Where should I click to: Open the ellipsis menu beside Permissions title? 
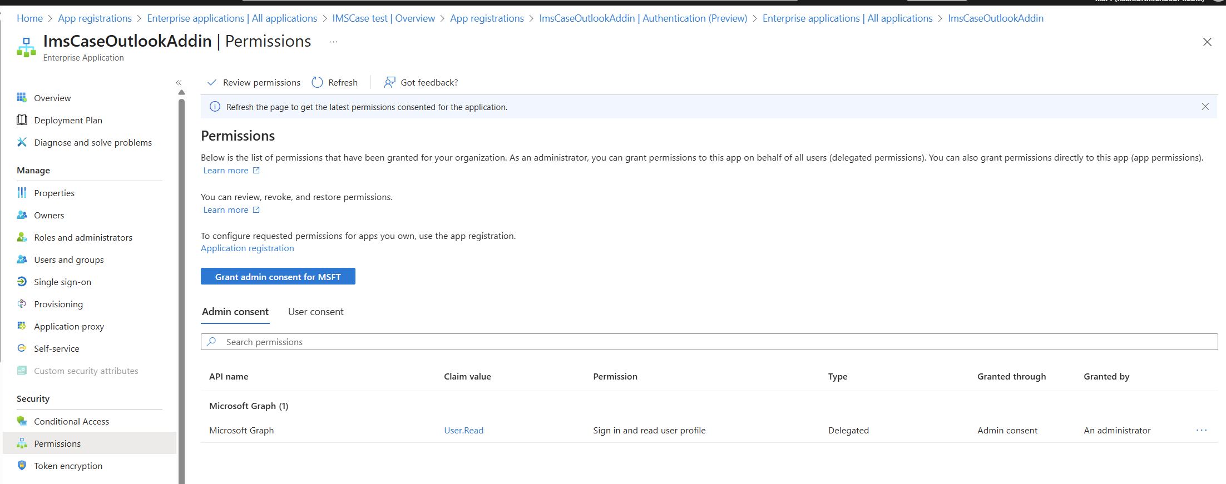(x=333, y=42)
